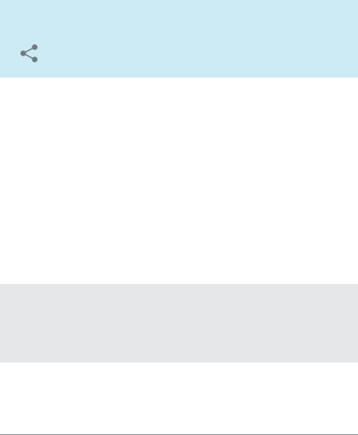358x435 pixels.
Task: Click the top node of share icon
Action: pyautogui.click(x=35, y=47)
